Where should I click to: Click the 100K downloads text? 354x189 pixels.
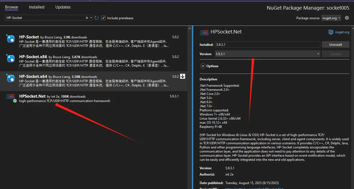click(73, 97)
